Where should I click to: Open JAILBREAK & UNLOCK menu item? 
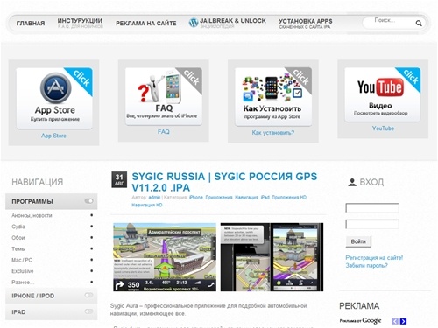click(233, 21)
